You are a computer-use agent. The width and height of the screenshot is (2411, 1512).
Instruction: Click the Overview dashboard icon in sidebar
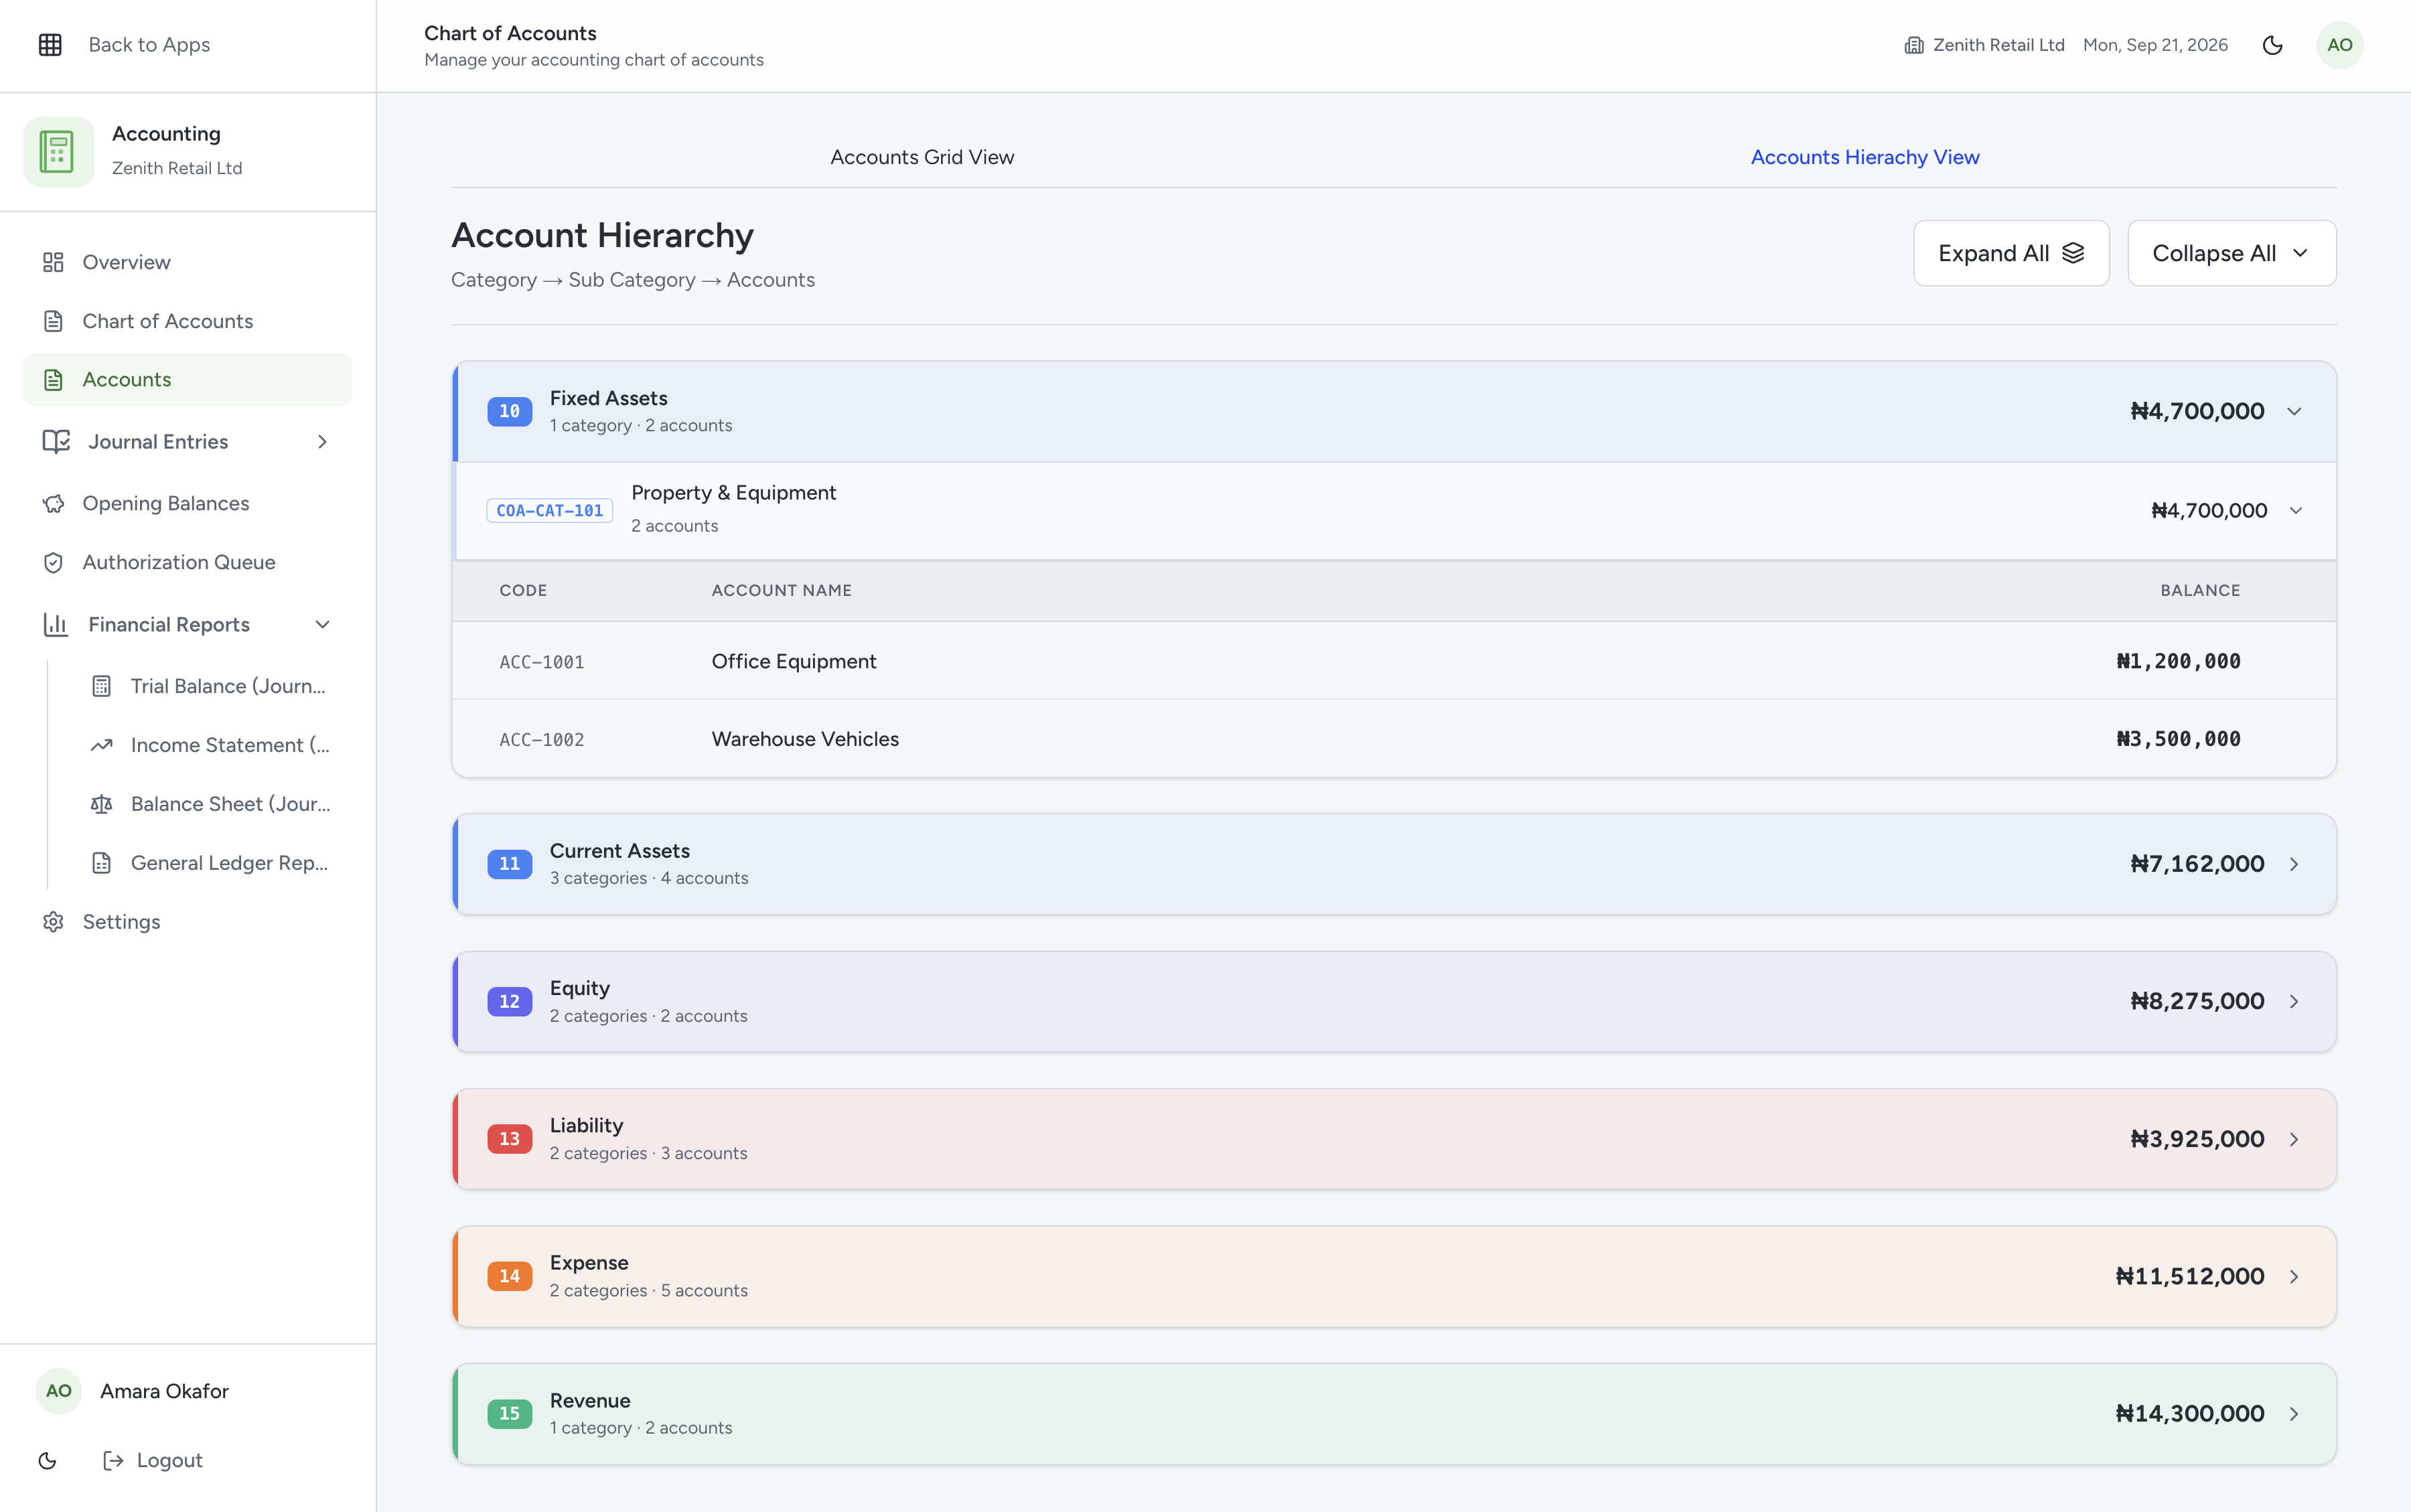pos(53,262)
